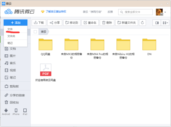Click the 腾讯微云 logo
Screen dimensions: 171x127
pos(19,12)
